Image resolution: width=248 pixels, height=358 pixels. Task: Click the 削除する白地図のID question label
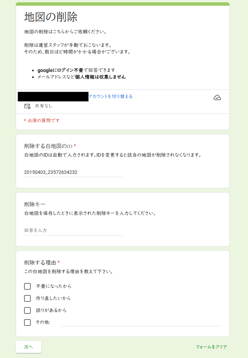48,146
